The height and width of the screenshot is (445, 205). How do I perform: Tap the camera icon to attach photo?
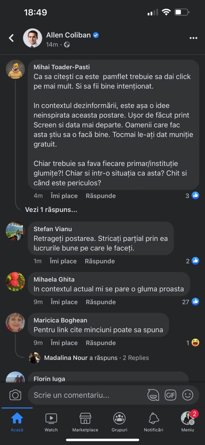click(15, 395)
